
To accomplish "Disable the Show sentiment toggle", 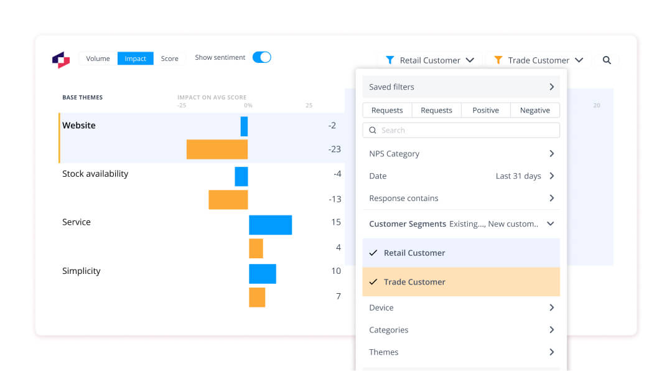I will click(262, 57).
